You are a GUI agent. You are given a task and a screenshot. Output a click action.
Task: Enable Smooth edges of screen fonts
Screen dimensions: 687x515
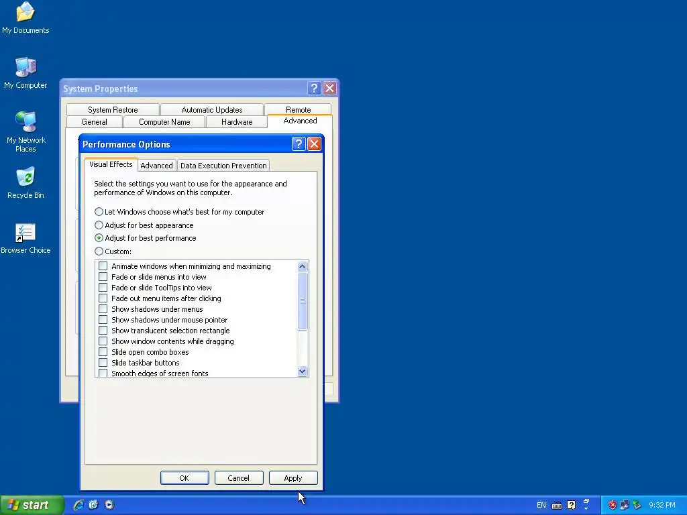click(x=103, y=373)
